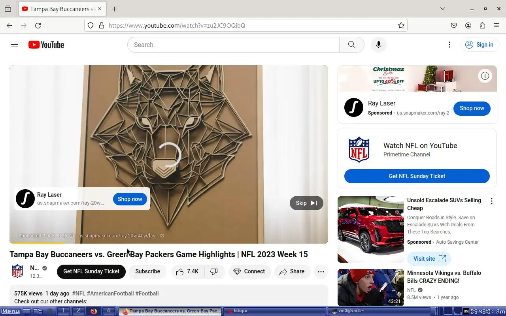Switch to workspace 4 on taskbar
The width and height of the screenshot is (506, 316).
click(108, 311)
